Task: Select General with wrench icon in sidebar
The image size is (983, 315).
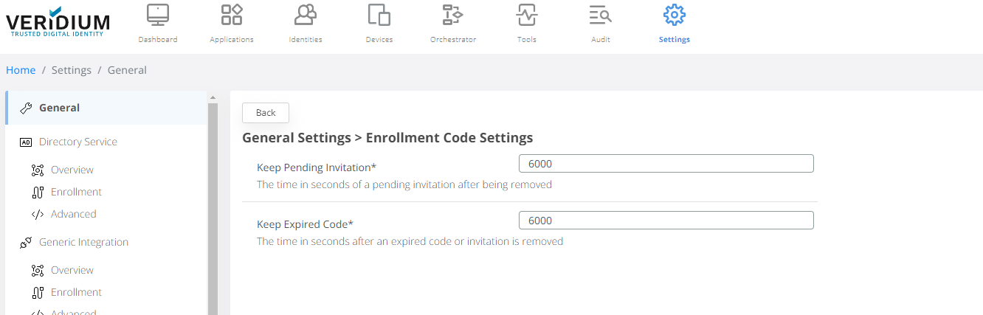Action: 59,108
